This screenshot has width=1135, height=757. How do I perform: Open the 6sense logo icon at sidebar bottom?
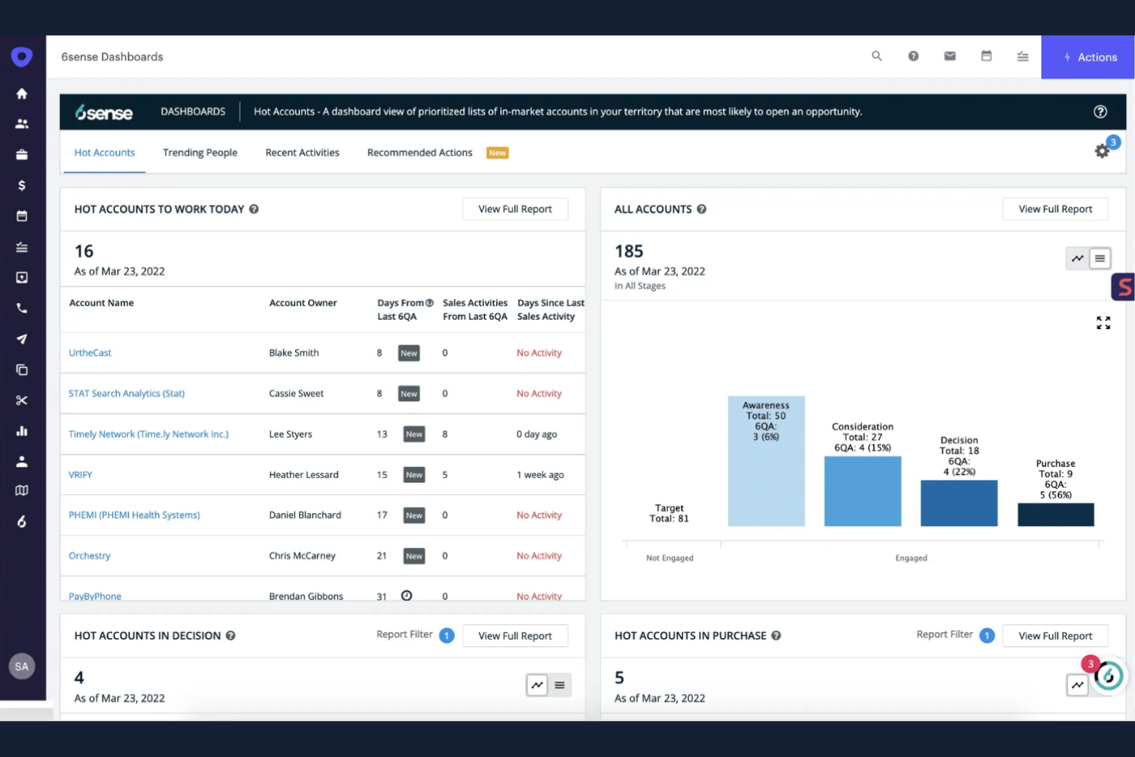coord(21,521)
